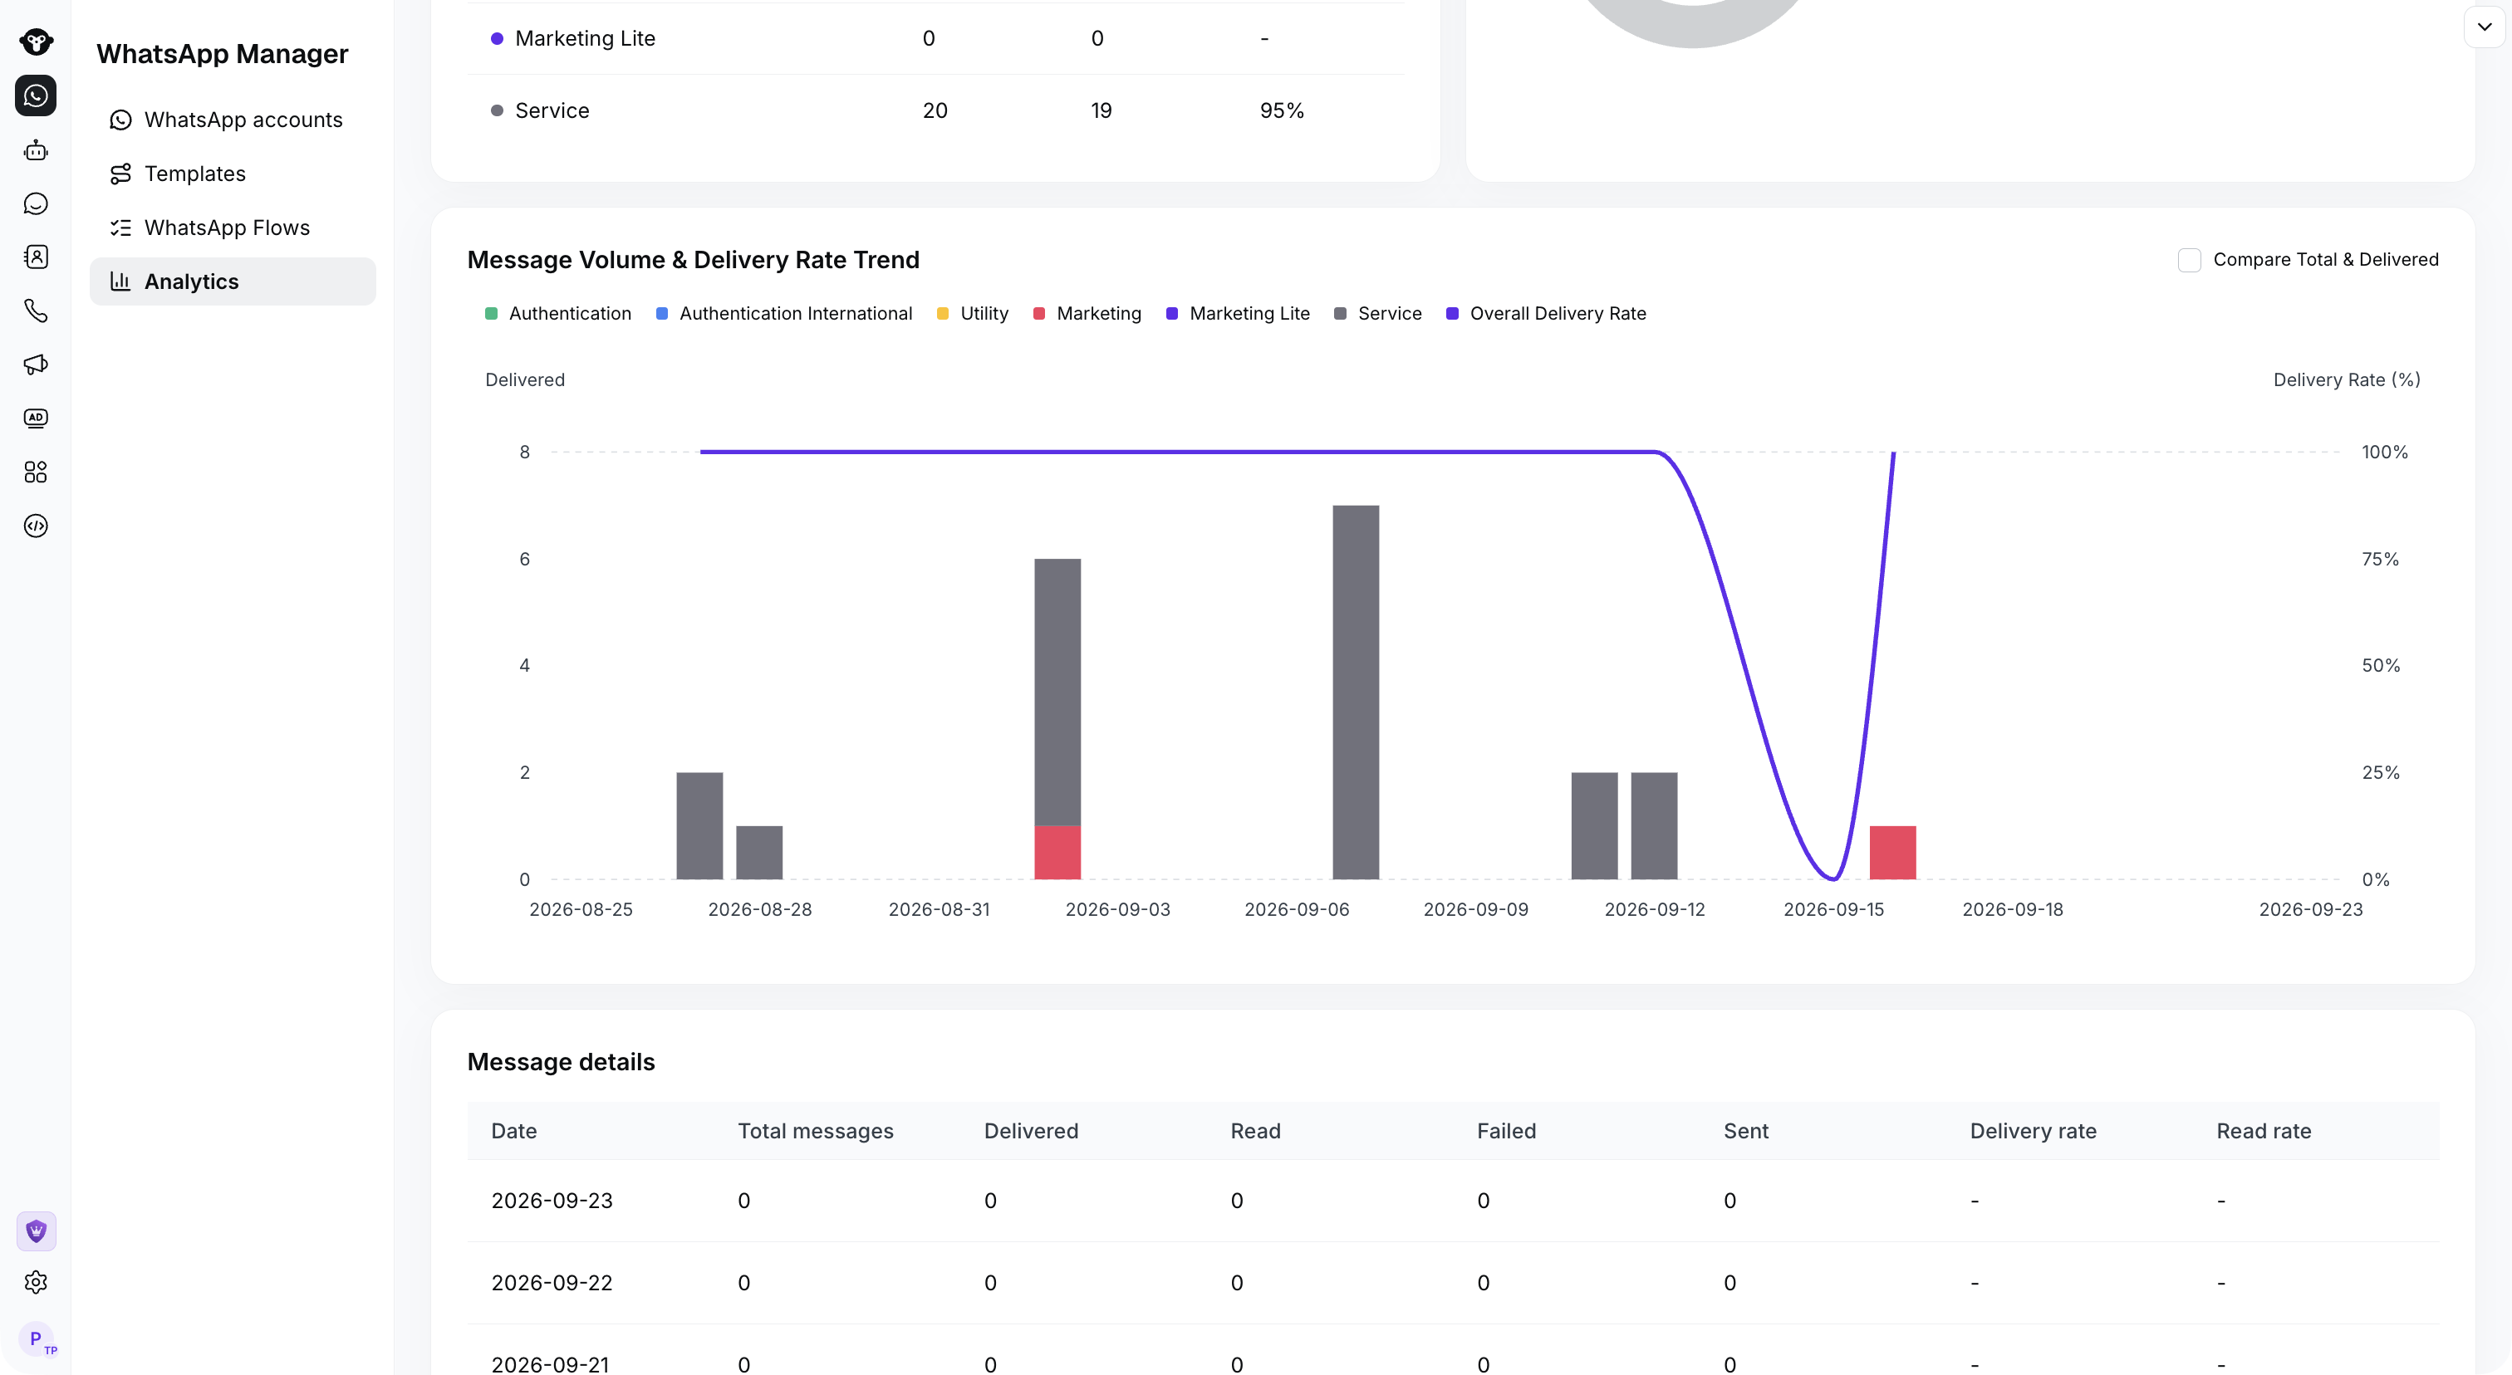Select the 2026-09-23 date cell
Screen dimensions: 2512x1375
pyautogui.click(x=552, y=1201)
